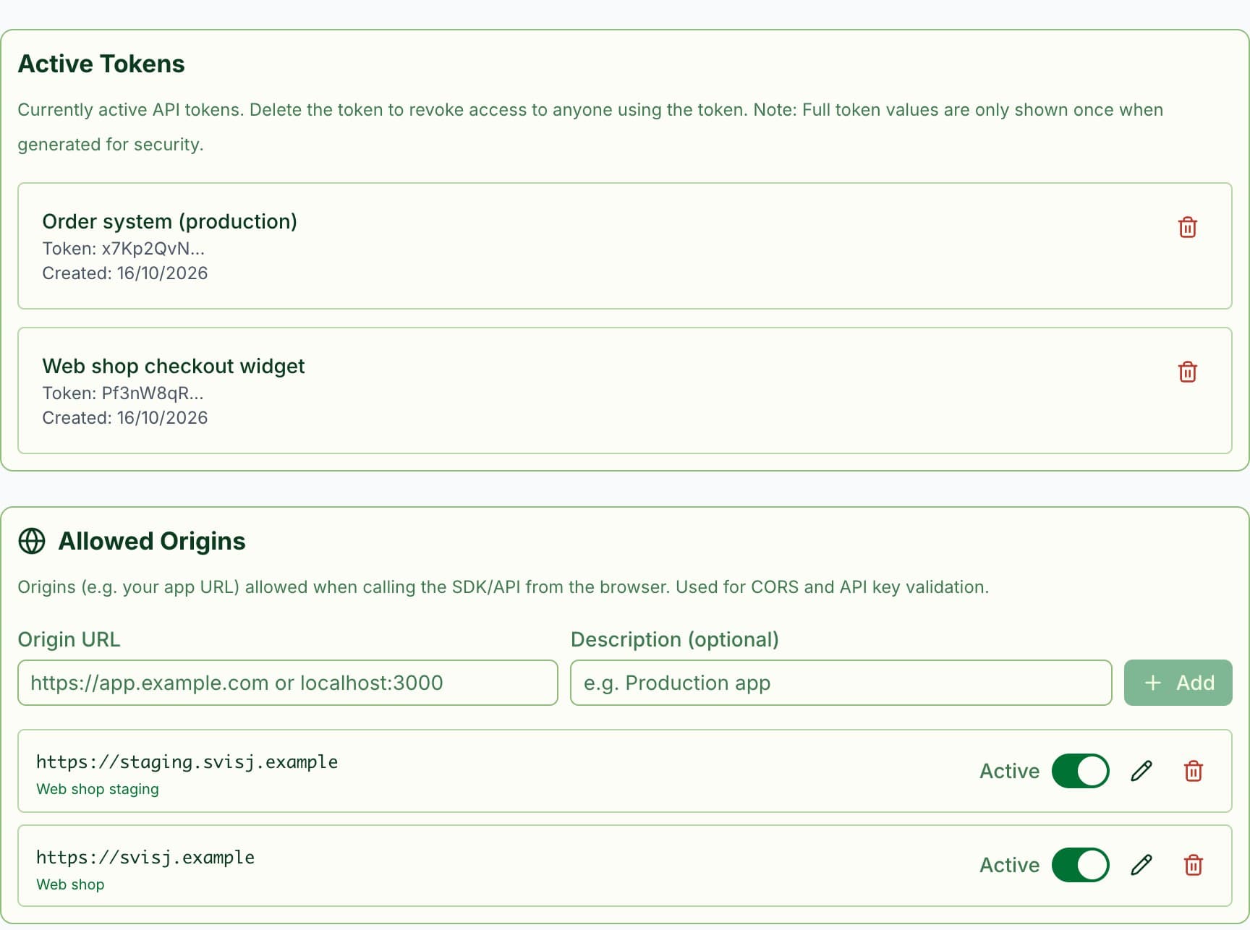Select the token text x7Kp2QvN...
1250x930 pixels.
click(153, 249)
